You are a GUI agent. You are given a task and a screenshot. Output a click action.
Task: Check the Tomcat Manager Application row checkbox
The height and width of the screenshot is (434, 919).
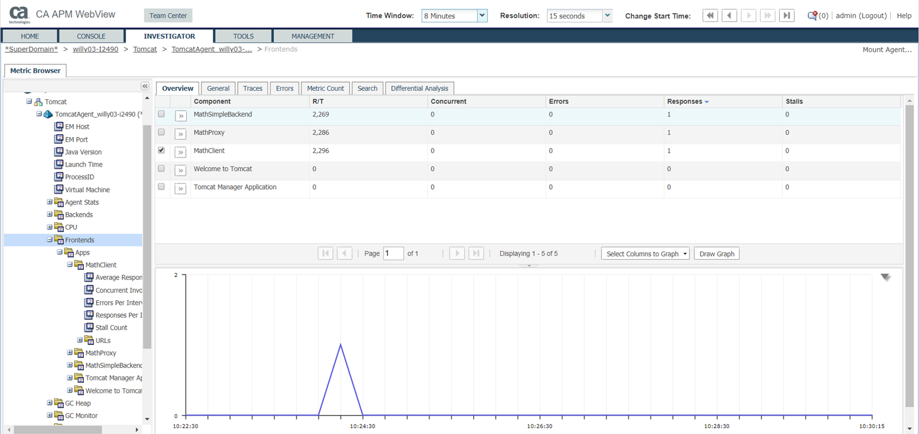(161, 187)
